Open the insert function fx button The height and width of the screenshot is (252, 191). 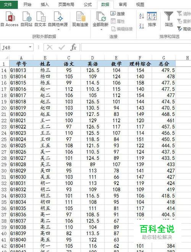pyautogui.click(x=73, y=47)
